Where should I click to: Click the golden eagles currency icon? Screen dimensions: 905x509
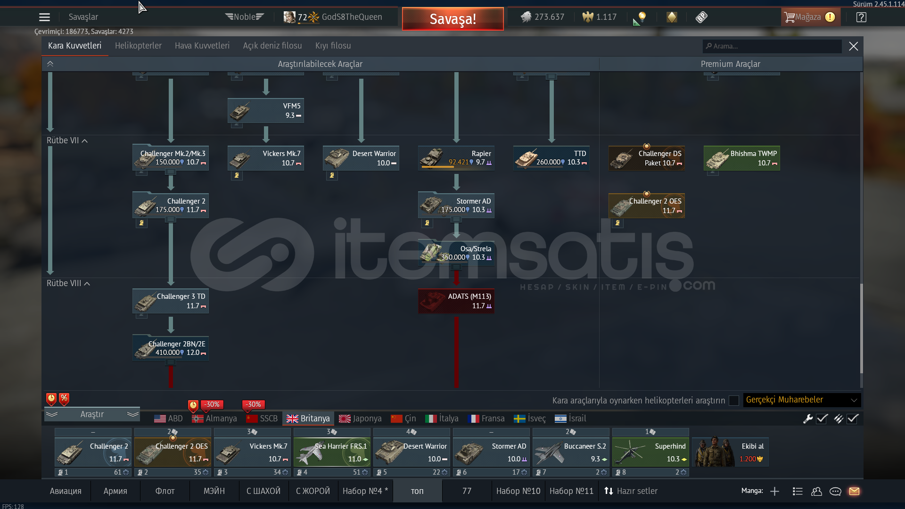[x=588, y=17]
